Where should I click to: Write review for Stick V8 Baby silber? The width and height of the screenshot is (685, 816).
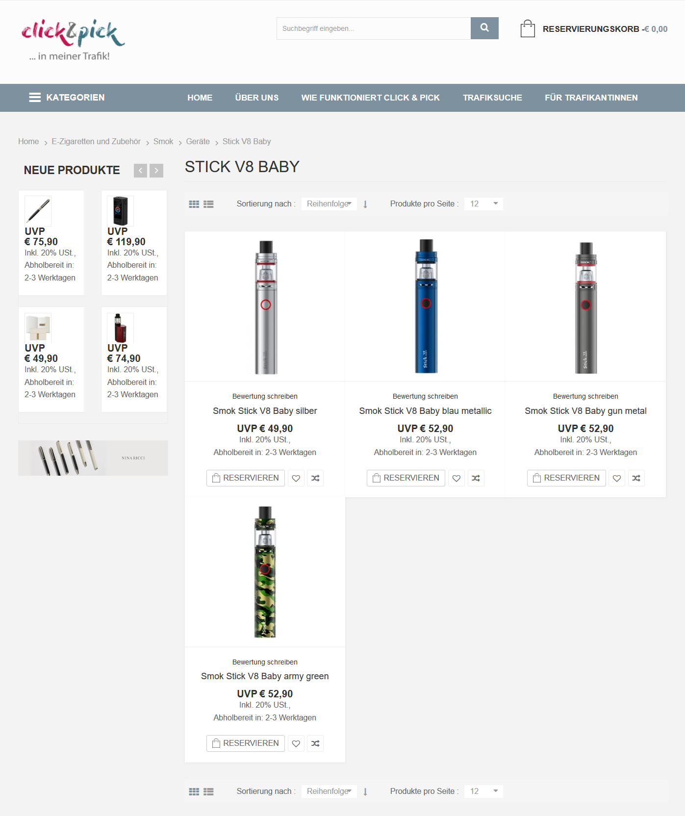click(265, 396)
